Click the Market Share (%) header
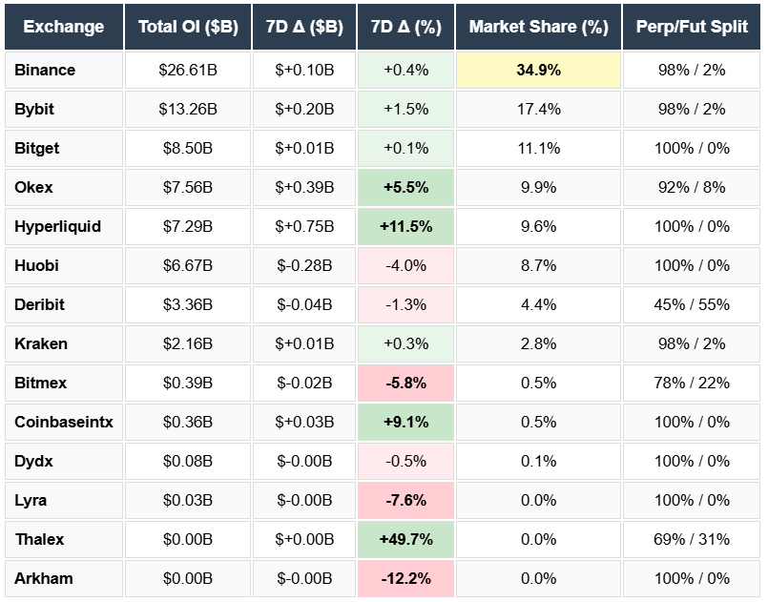Screen dimensions: 768x602 (538, 27)
